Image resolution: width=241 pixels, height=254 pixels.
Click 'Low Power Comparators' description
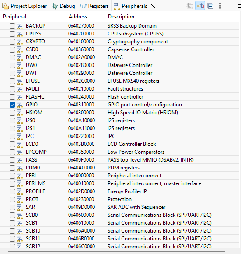[x=136, y=152]
